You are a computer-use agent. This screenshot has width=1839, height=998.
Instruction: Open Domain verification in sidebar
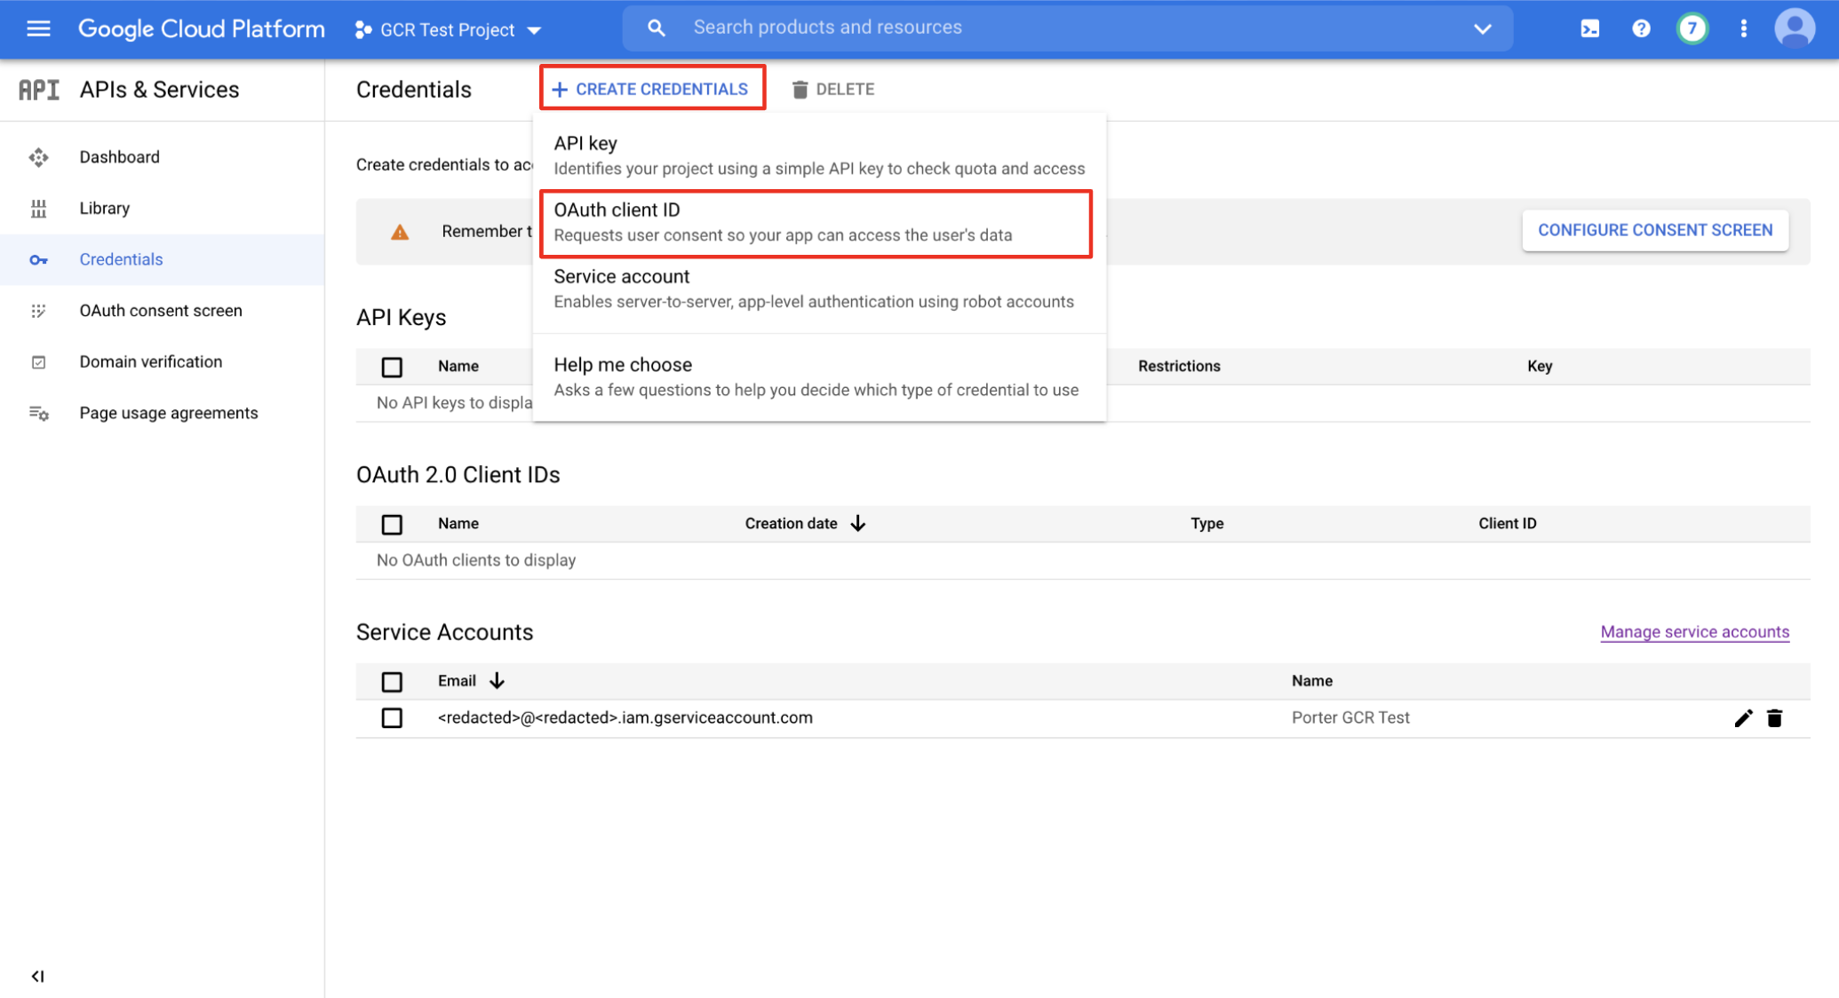click(150, 361)
